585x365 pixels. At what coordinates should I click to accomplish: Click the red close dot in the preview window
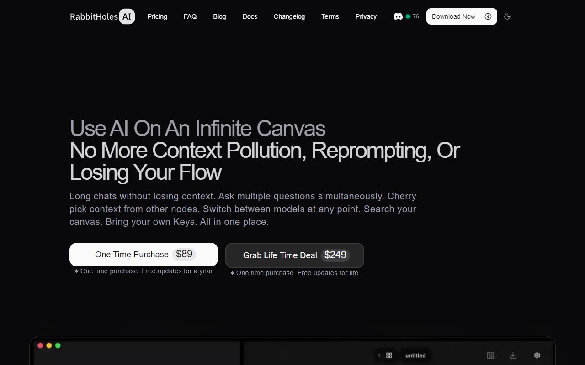coord(40,345)
